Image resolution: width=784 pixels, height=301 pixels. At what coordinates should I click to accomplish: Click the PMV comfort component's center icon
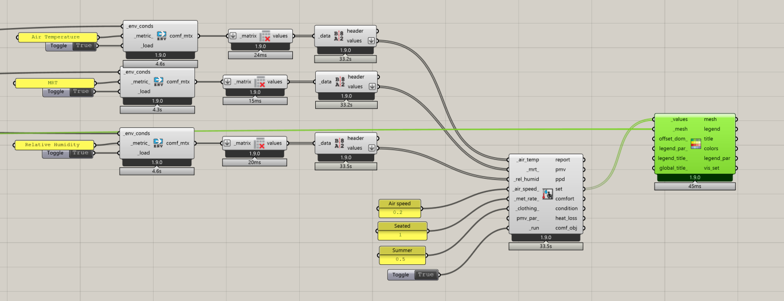(547, 194)
